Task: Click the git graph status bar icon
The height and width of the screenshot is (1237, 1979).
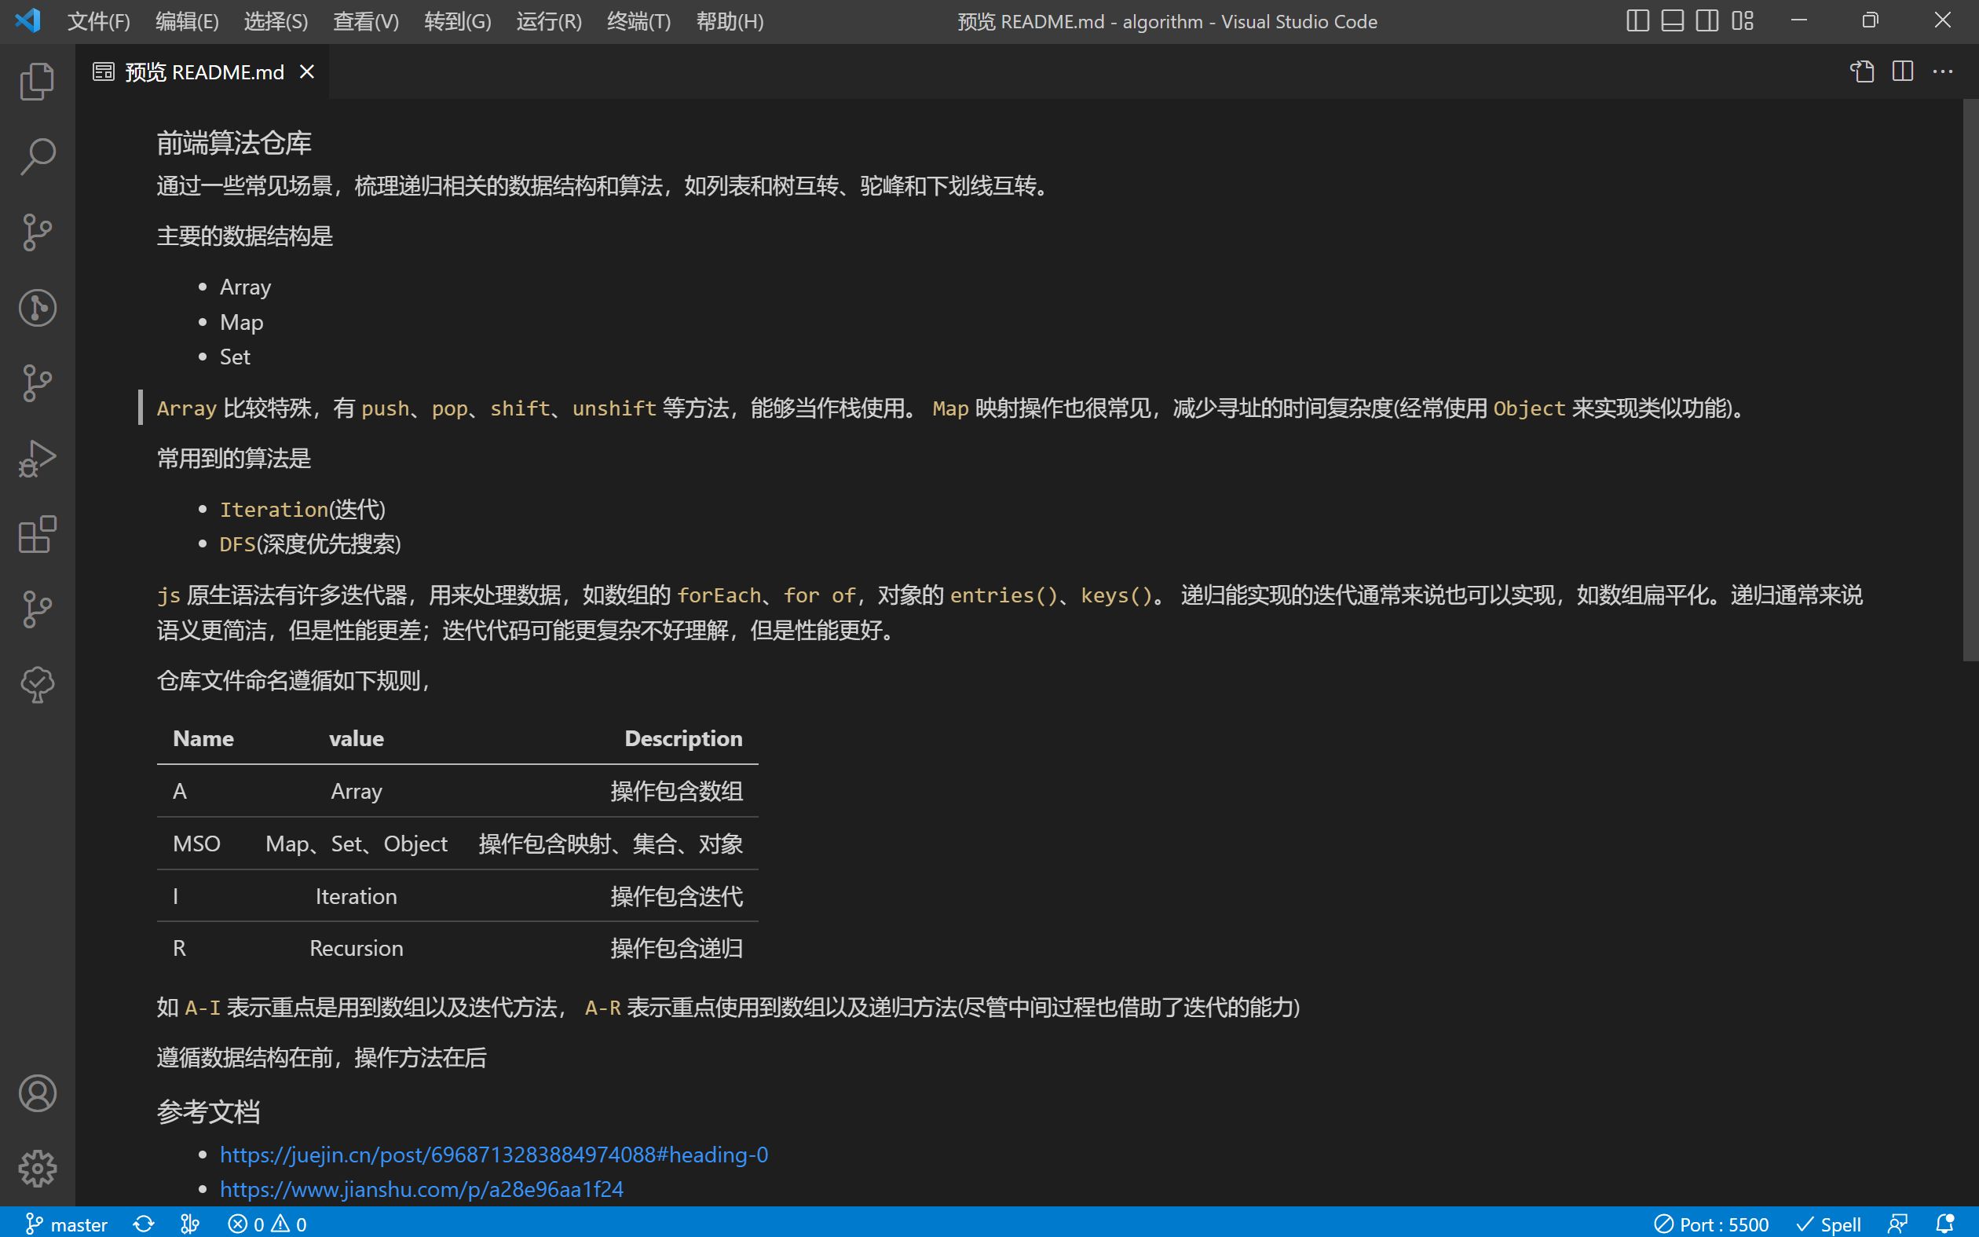Action: 190,1224
